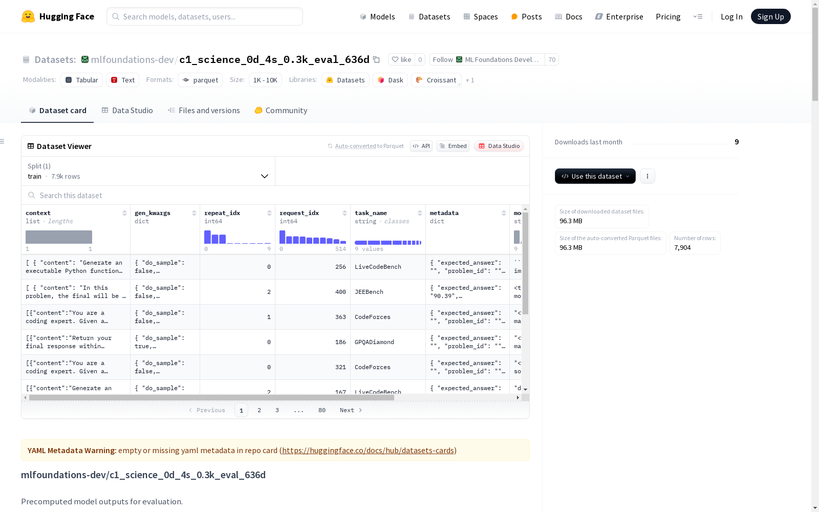Select the 1K - 10K size tag
The image size is (819, 512).
tap(265, 80)
